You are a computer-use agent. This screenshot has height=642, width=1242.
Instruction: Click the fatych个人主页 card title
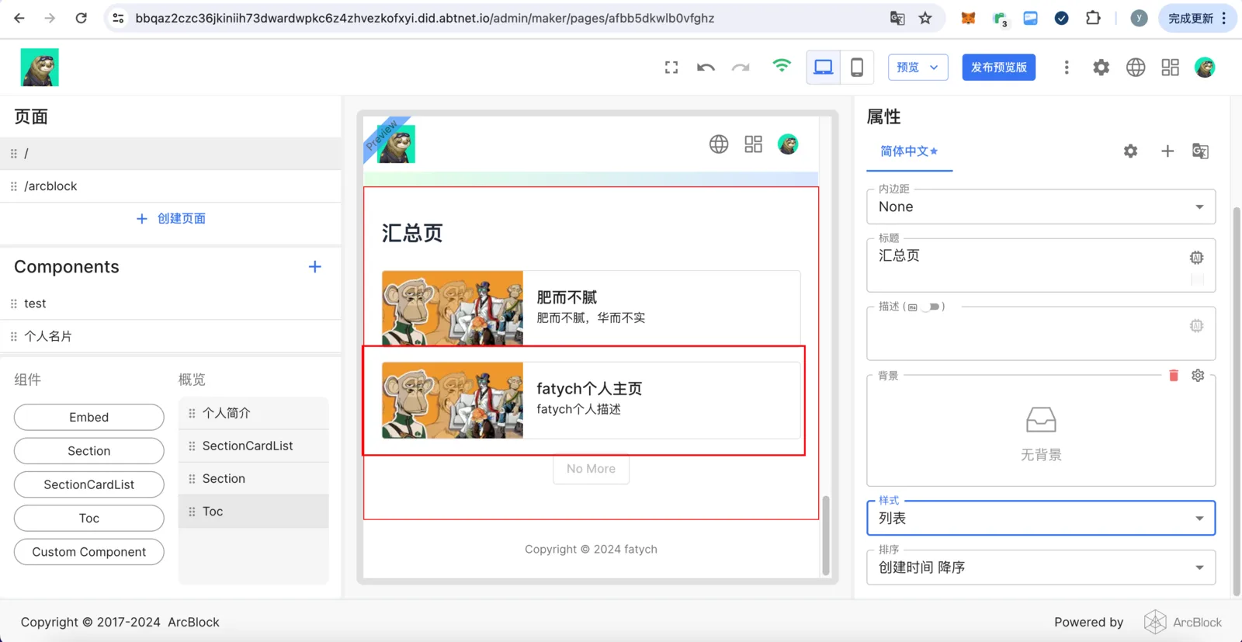click(589, 389)
